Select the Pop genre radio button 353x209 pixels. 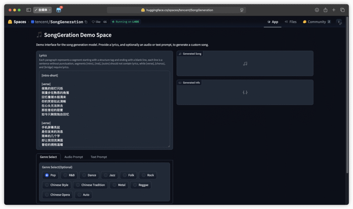tap(50, 175)
